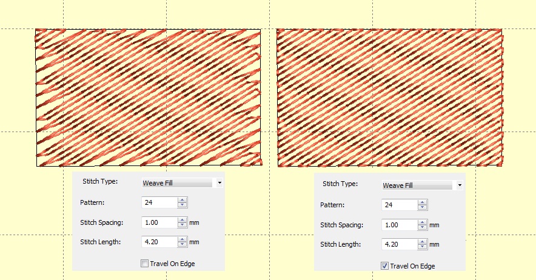Increase Stitch Spacing in right panel
The width and height of the screenshot is (536, 280).
point(422,222)
